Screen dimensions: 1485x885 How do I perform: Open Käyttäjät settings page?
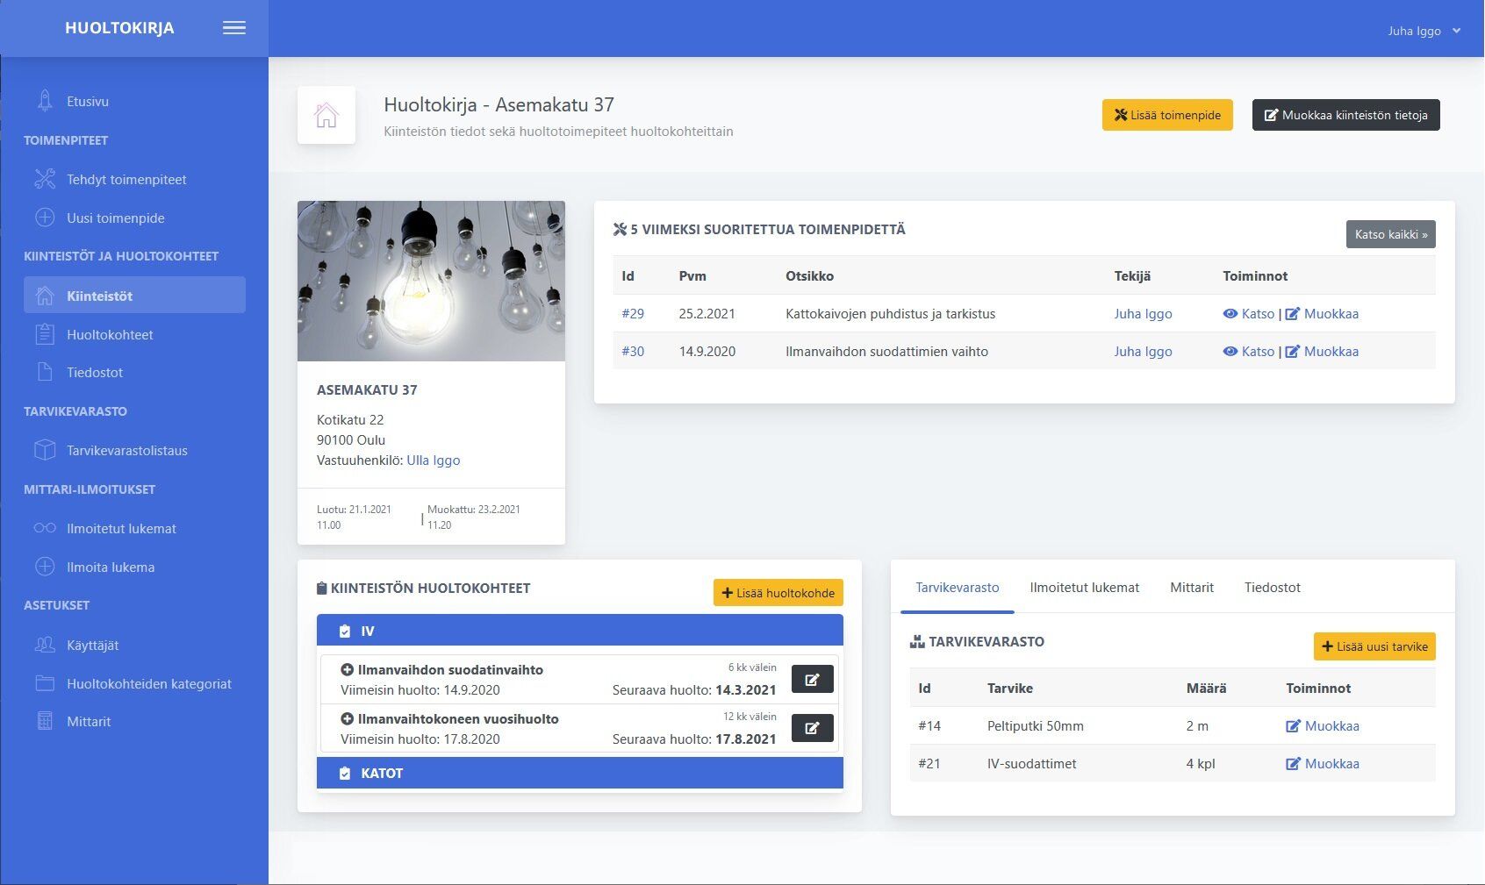(92, 646)
